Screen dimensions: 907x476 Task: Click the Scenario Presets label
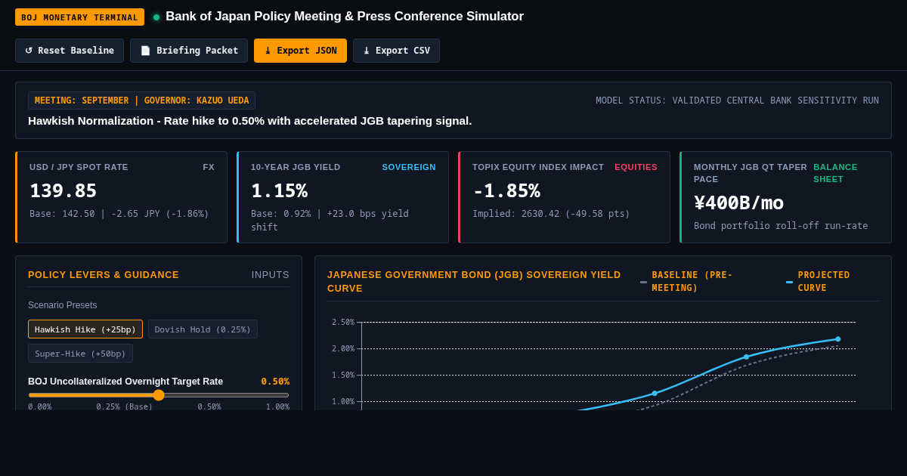[63, 305]
